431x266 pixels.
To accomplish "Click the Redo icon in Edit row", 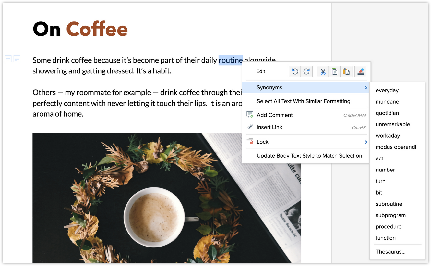I will click(x=306, y=71).
